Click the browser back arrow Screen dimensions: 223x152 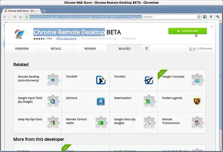[x=5, y=17]
